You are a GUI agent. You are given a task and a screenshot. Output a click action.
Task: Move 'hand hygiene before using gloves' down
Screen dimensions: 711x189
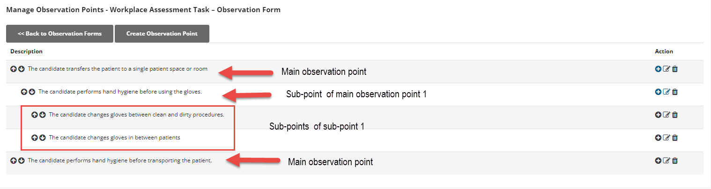[x=32, y=92]
